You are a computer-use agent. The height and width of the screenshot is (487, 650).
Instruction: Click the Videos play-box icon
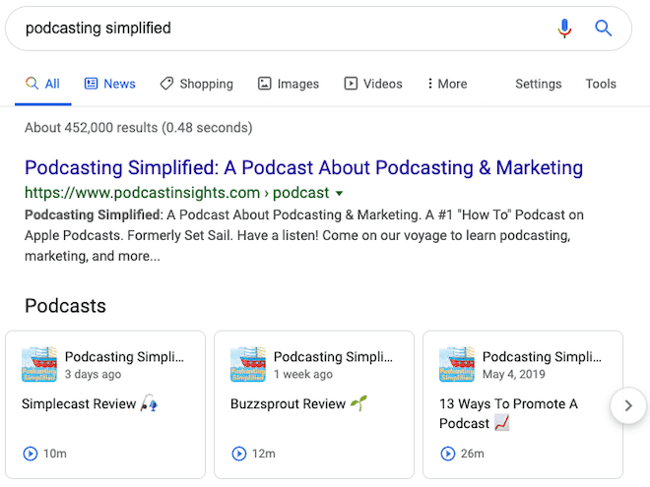pos(351,84)
